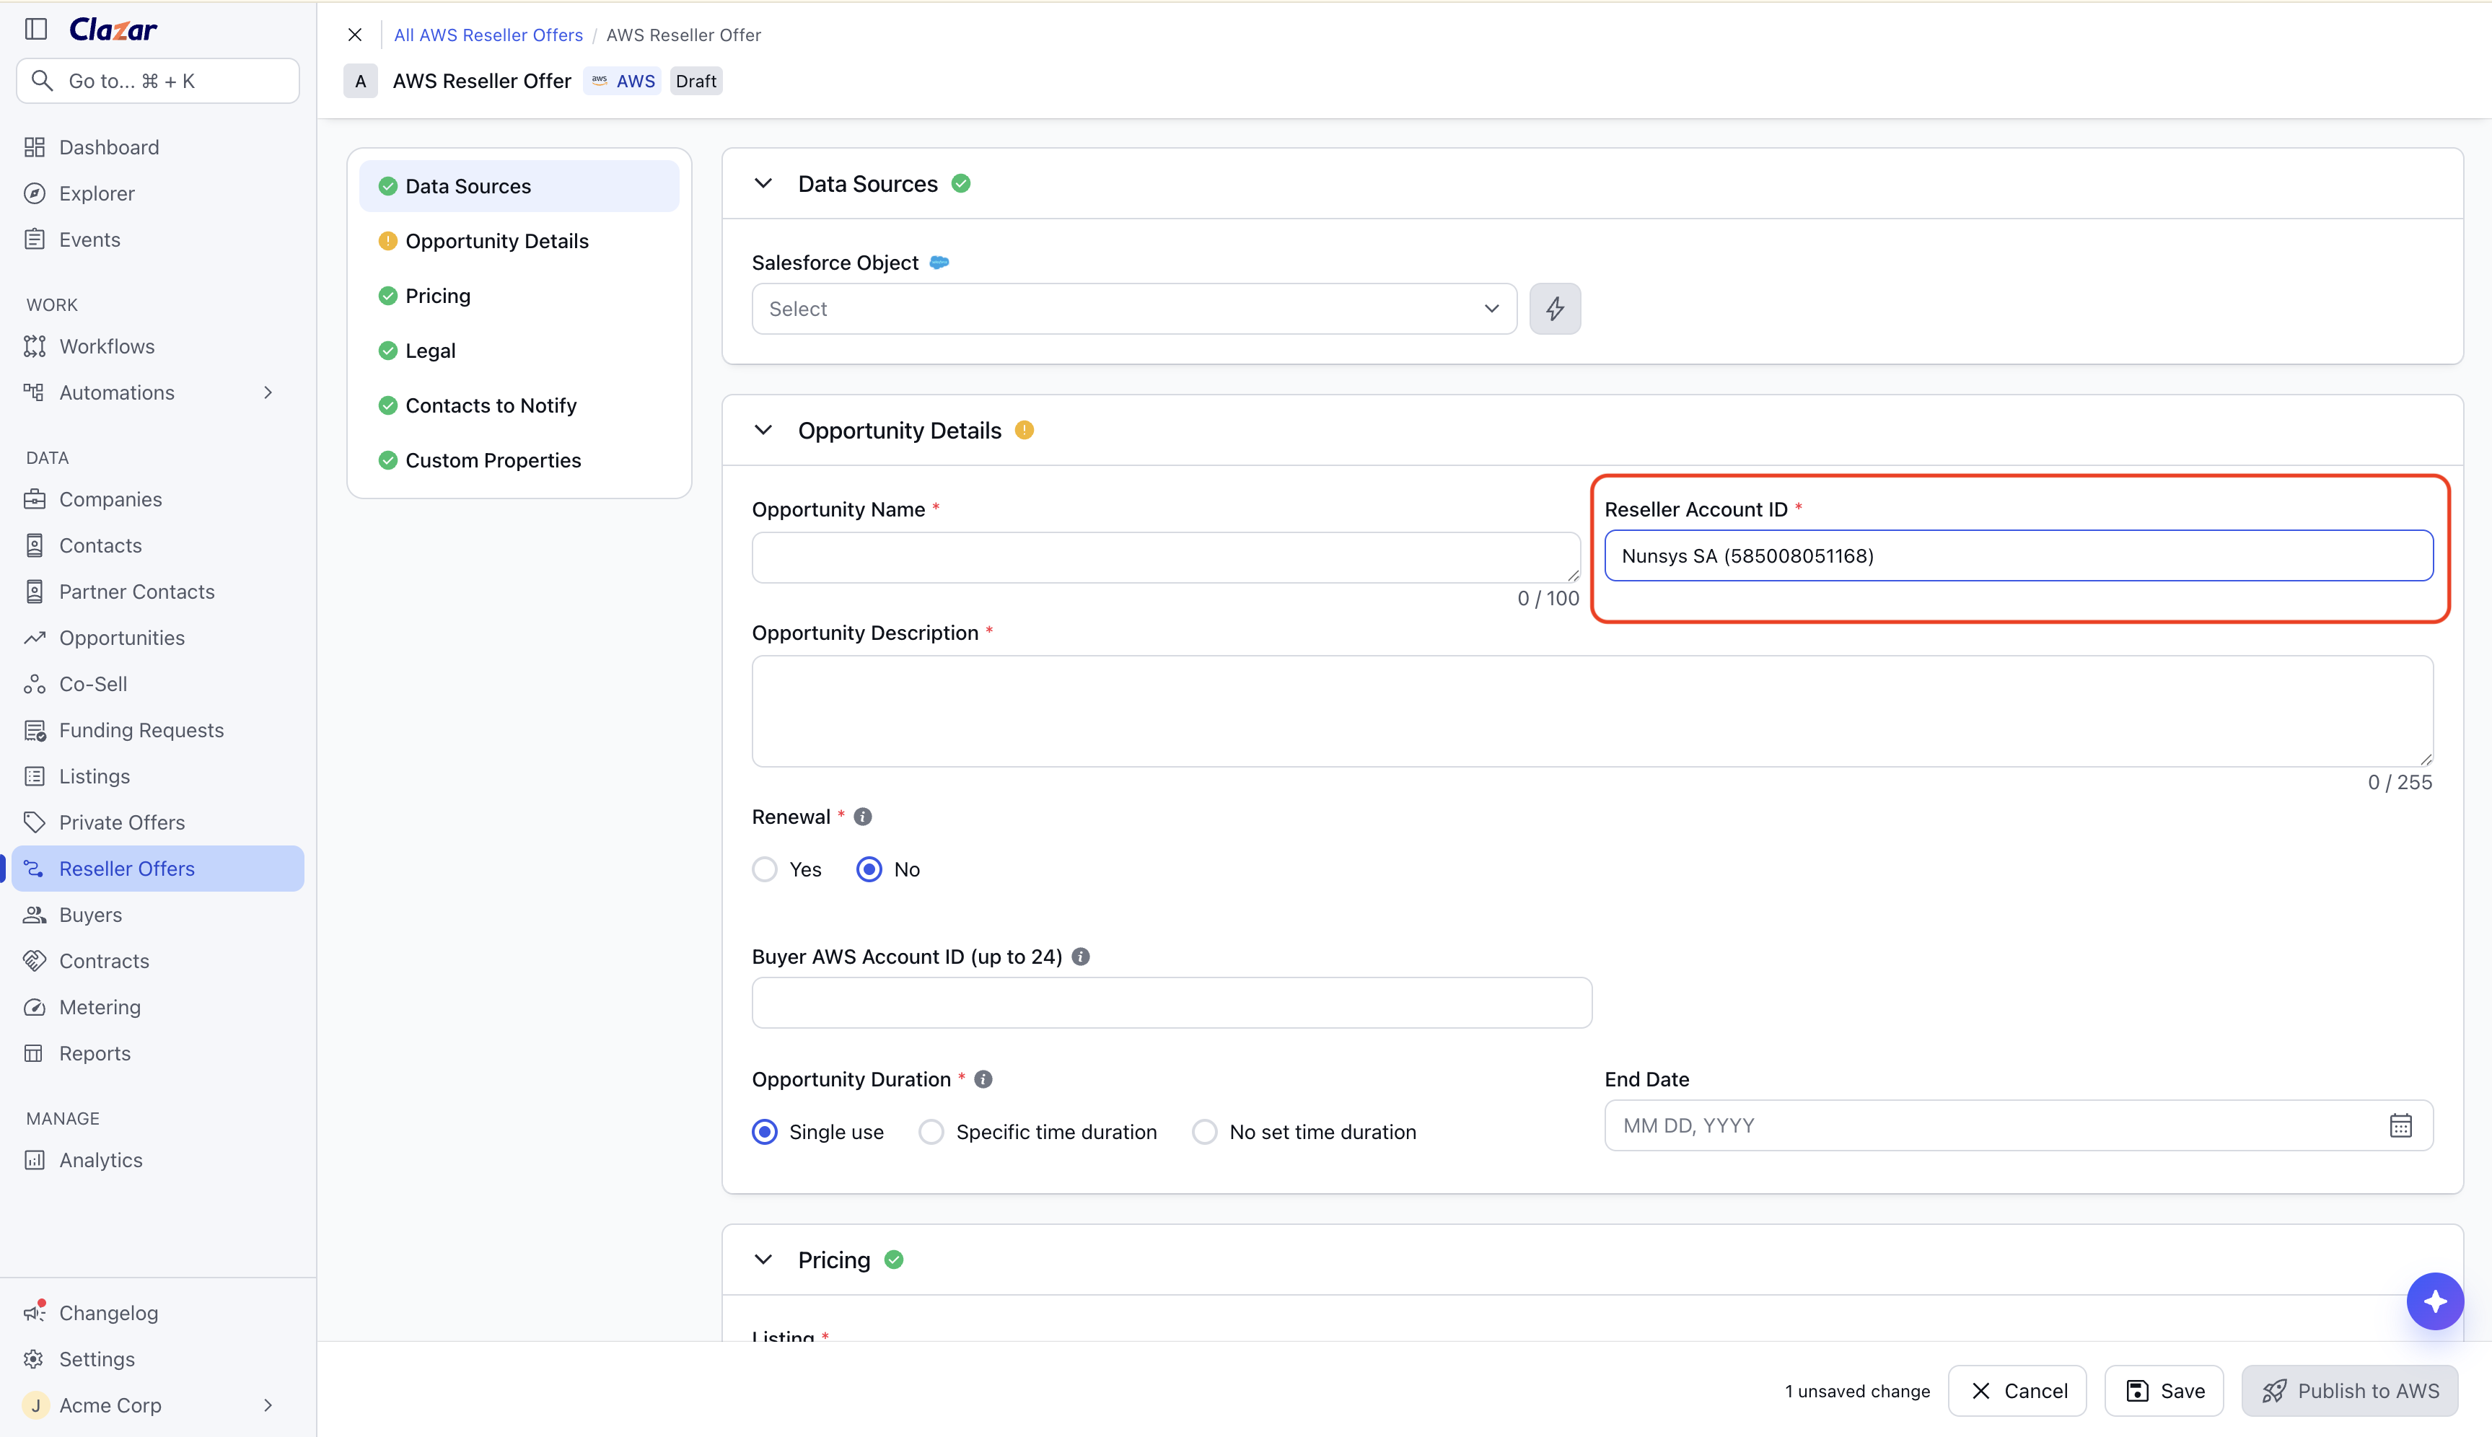Go to Data Sources step in outline

(519, 187)
